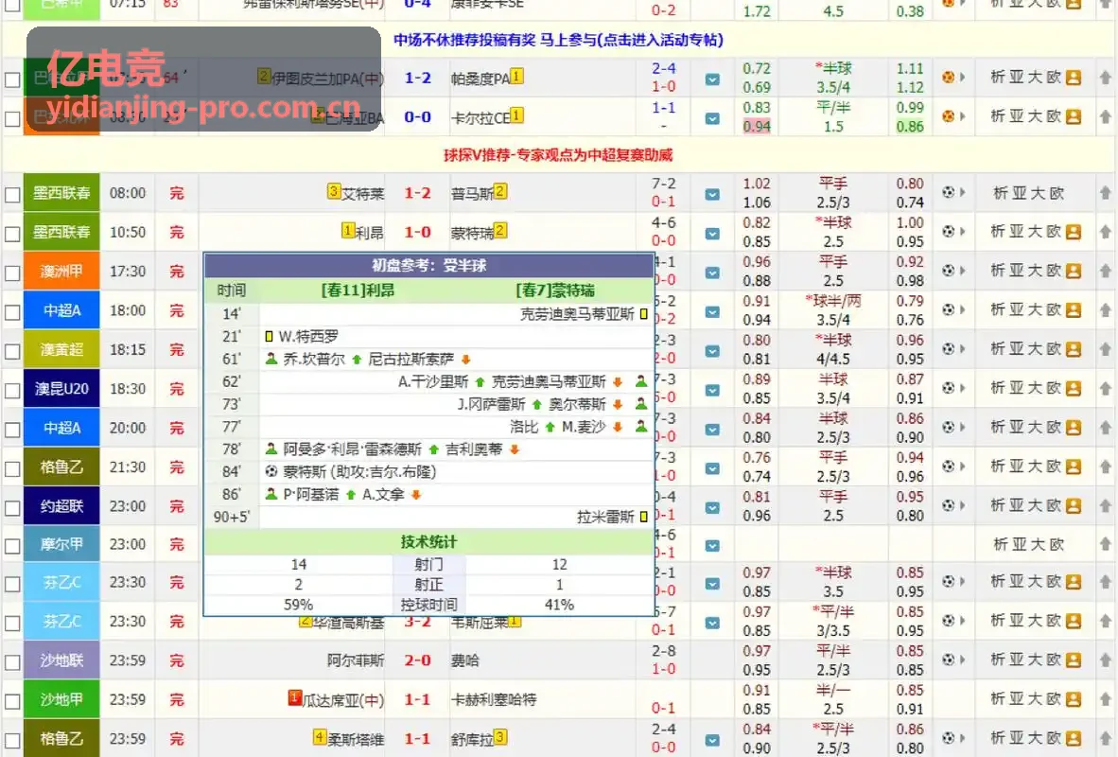The image size is (1118, 757).
Task: Open orange person icon in 墨西联春 10:50 row
Action: coord(1074,232)
